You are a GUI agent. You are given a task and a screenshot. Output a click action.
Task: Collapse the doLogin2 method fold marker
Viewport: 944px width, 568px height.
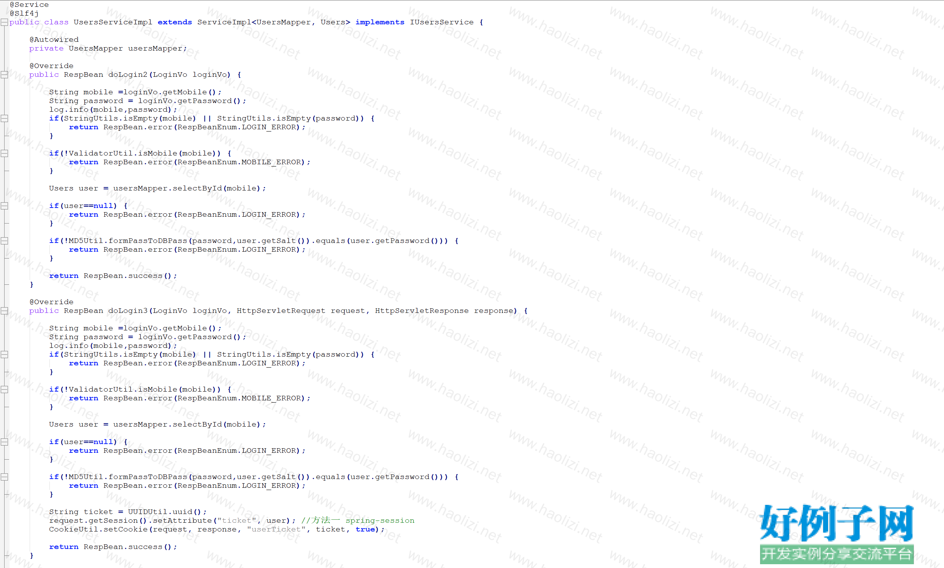point(4,75)
